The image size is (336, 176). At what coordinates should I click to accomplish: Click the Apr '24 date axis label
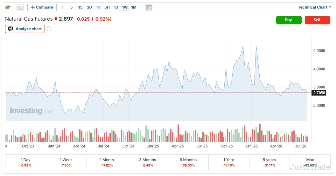click(x=79, y=146)
